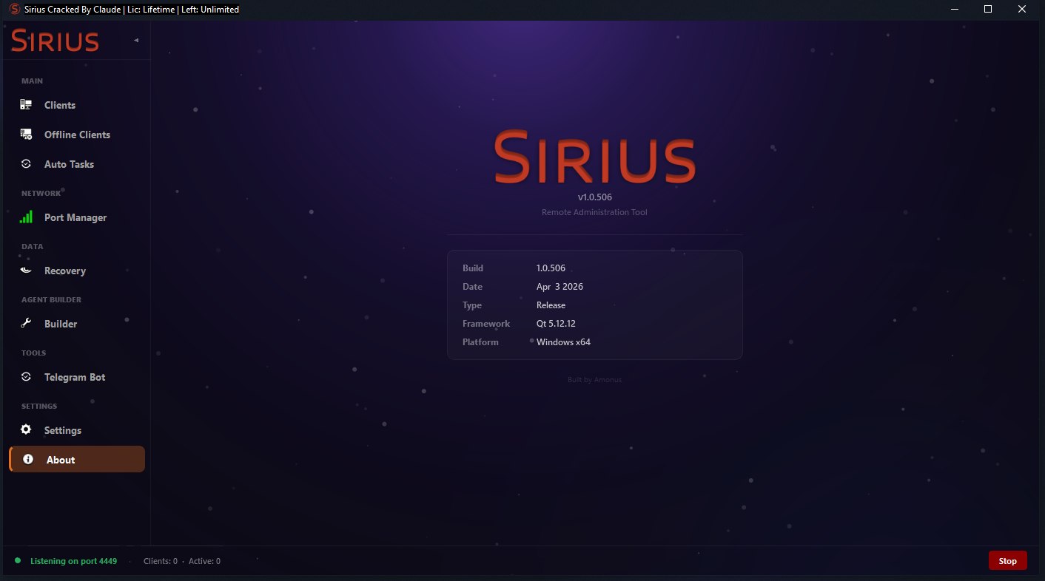Click the "DATA" section header

tap(33, 247)
